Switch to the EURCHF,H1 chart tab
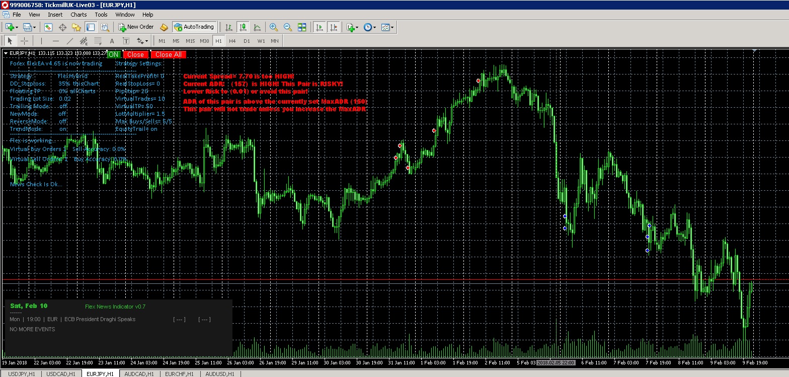 coord(180,374)
